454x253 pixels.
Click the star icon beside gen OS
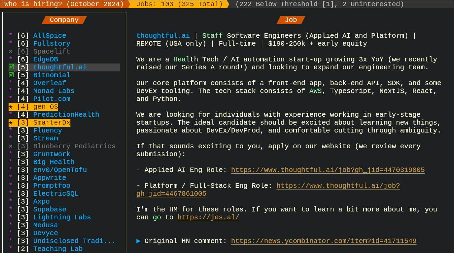(11, 107)
